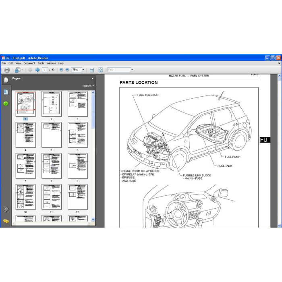Click the Adobe Reader title bar icon
Viewport: 282px width, 282px height.
[x=3, y=58]
